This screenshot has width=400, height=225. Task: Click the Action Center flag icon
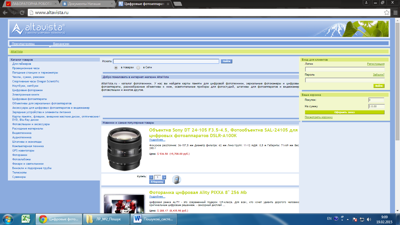[x=355, y=219]
